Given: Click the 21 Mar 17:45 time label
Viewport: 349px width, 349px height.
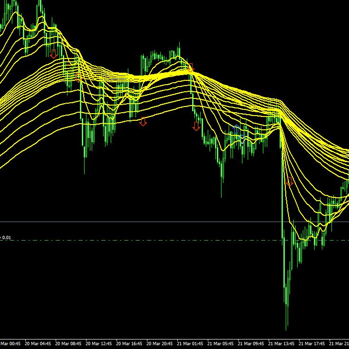Looking at the screenshot, I should coord(312,343).
